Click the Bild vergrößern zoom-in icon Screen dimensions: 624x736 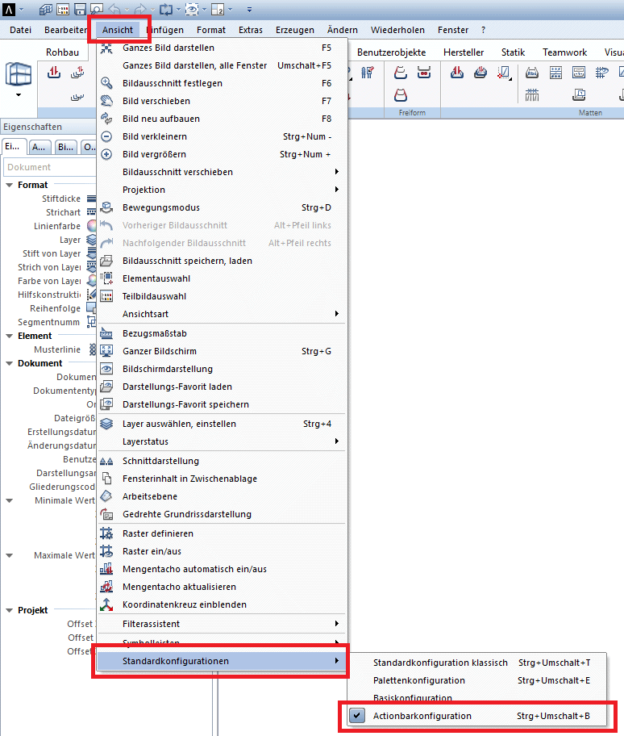point(106,154)
